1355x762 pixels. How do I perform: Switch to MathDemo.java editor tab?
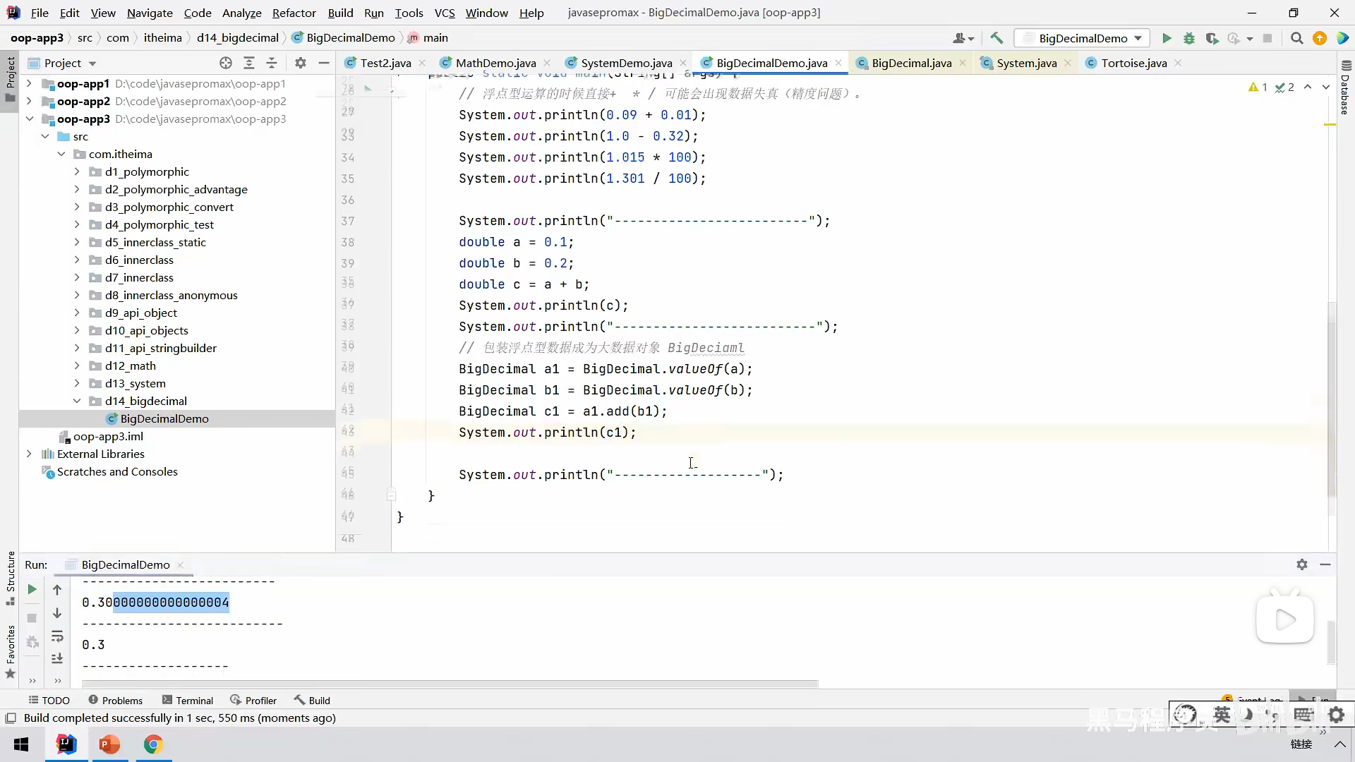[x=495, y=63]
